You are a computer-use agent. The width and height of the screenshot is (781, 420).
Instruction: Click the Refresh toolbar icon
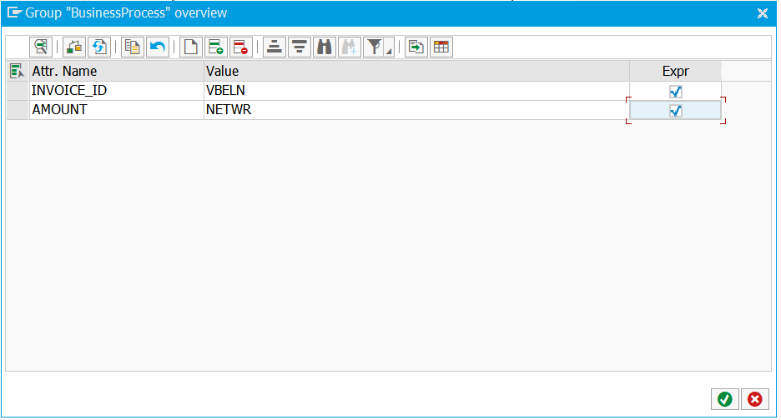click(x=99, y=47)
